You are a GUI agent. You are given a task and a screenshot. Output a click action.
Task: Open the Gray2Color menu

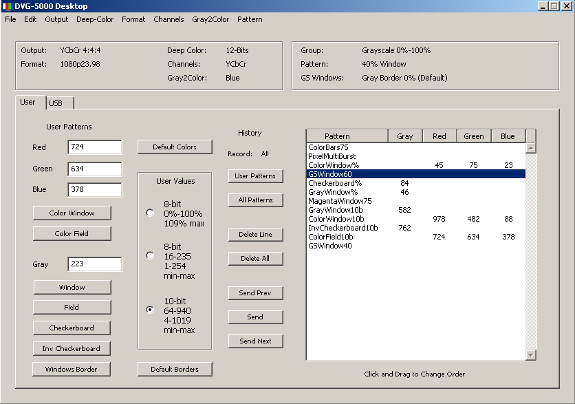(210, 19)
